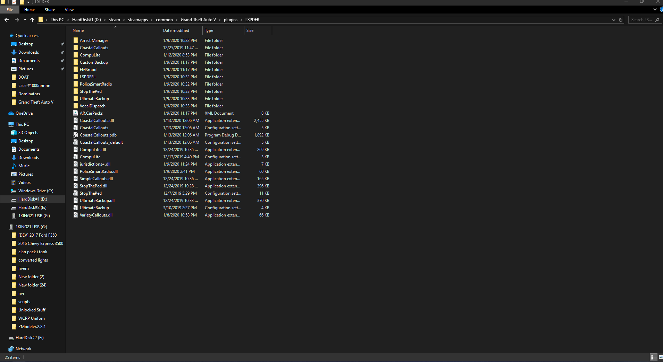
Task: Click the search magnifier icon
Action: point(657,20)
